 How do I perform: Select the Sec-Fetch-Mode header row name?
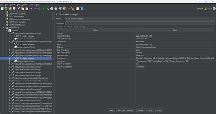[96, 53]
